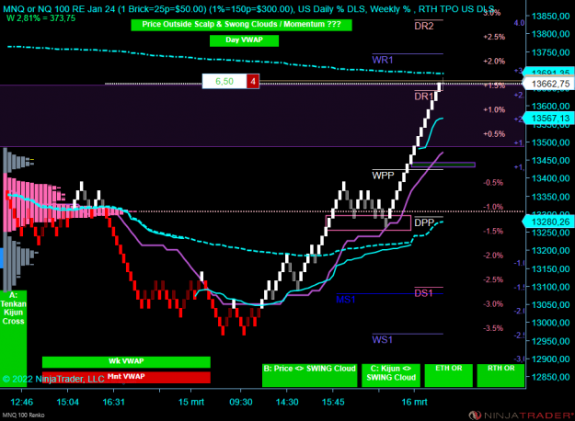This screenshot has height=421, width=575.
Task: Click the RTH OR green box
Action: pos(500,375)
